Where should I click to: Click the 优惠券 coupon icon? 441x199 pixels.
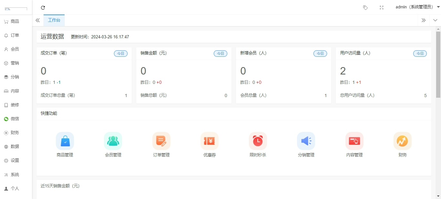click(210, 141)
